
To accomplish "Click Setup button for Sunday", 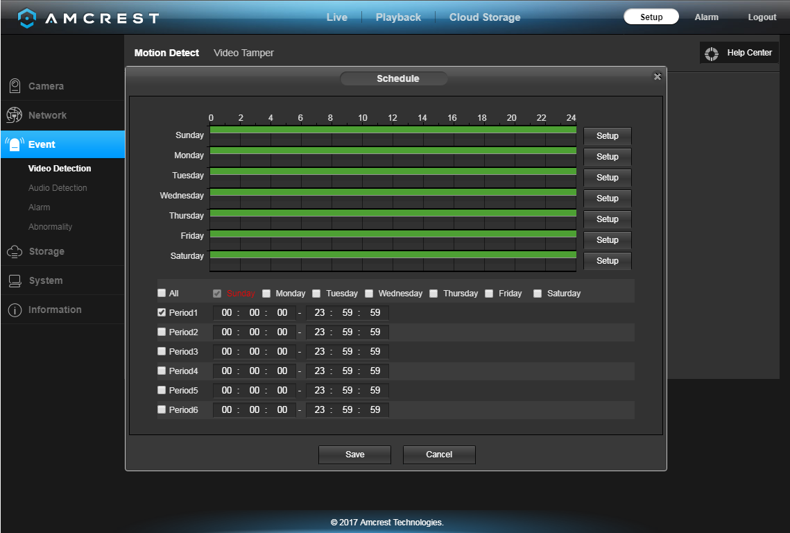I will pos(607,136).
